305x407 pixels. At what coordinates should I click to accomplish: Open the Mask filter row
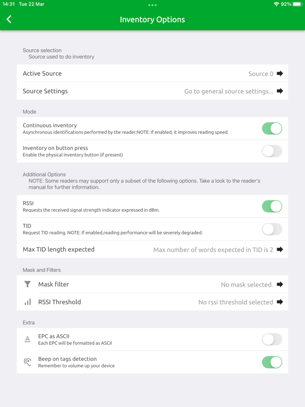coord(152,284)
